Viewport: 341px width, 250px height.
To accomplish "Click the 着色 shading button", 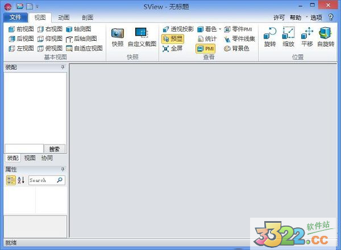I will click(x=207, y=29).
